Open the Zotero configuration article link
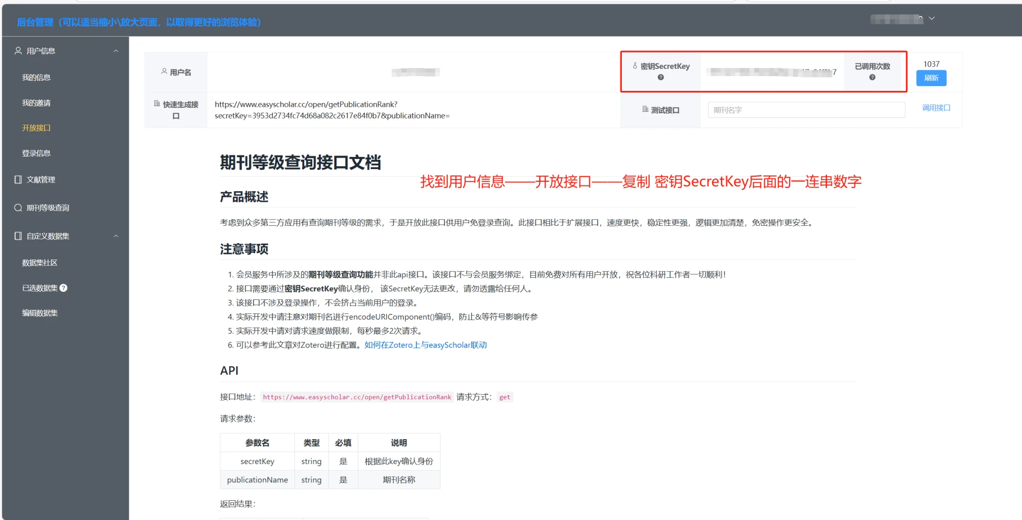Viewport: 1022px width, 520px height. [425, 345]
